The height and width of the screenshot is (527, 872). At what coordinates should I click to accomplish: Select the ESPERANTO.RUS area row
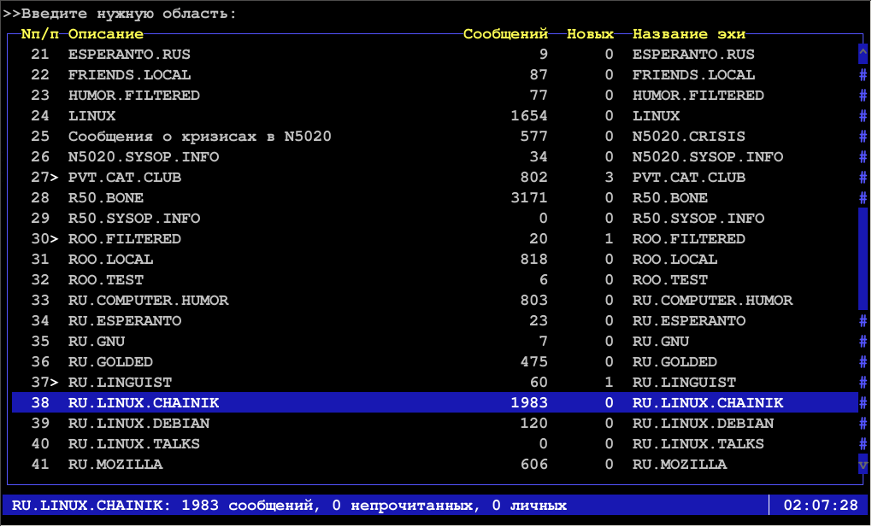point(129,55)
